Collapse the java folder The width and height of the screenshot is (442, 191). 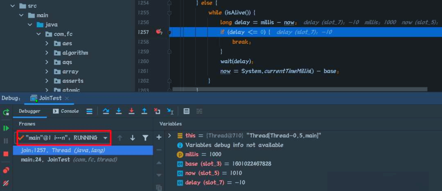point(30,24)
